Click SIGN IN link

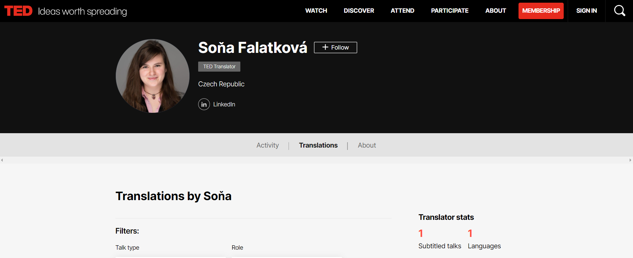(586, 11)
